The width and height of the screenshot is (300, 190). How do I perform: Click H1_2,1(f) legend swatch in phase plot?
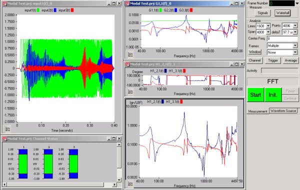pos(165,71)
